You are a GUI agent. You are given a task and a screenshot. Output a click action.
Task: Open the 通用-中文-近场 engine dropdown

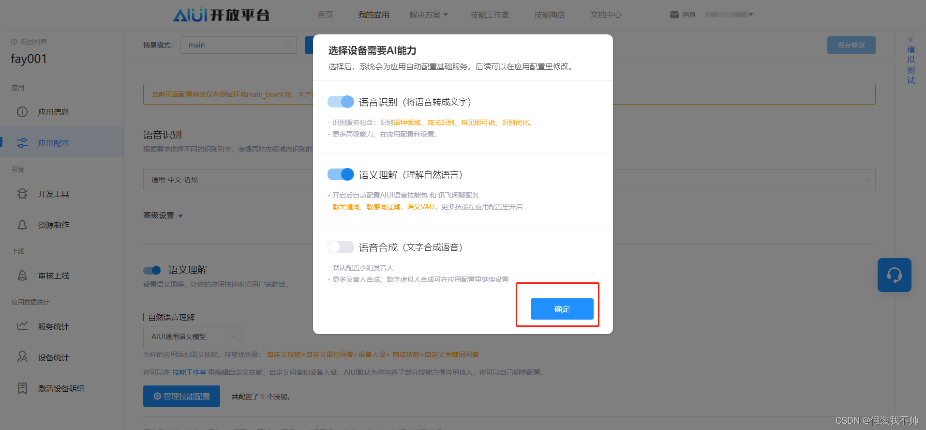tap(509, 180)
